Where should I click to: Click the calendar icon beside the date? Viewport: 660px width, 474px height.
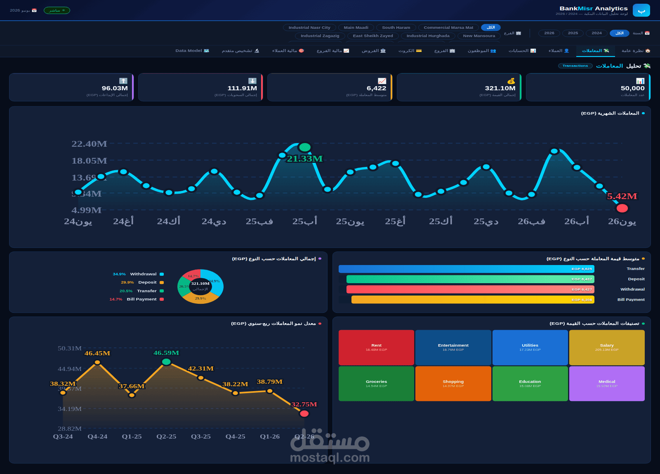pyautogui.click(x=34, y=10)
